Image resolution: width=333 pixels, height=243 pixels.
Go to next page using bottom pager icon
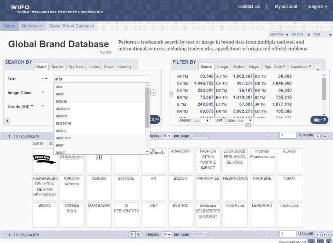coord(317,235)
